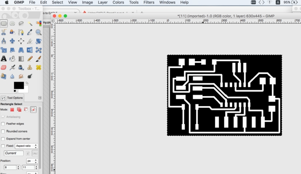This screenshot has width=301, height=174.
Task: Select the Shear tool
Action: point(12,50)
